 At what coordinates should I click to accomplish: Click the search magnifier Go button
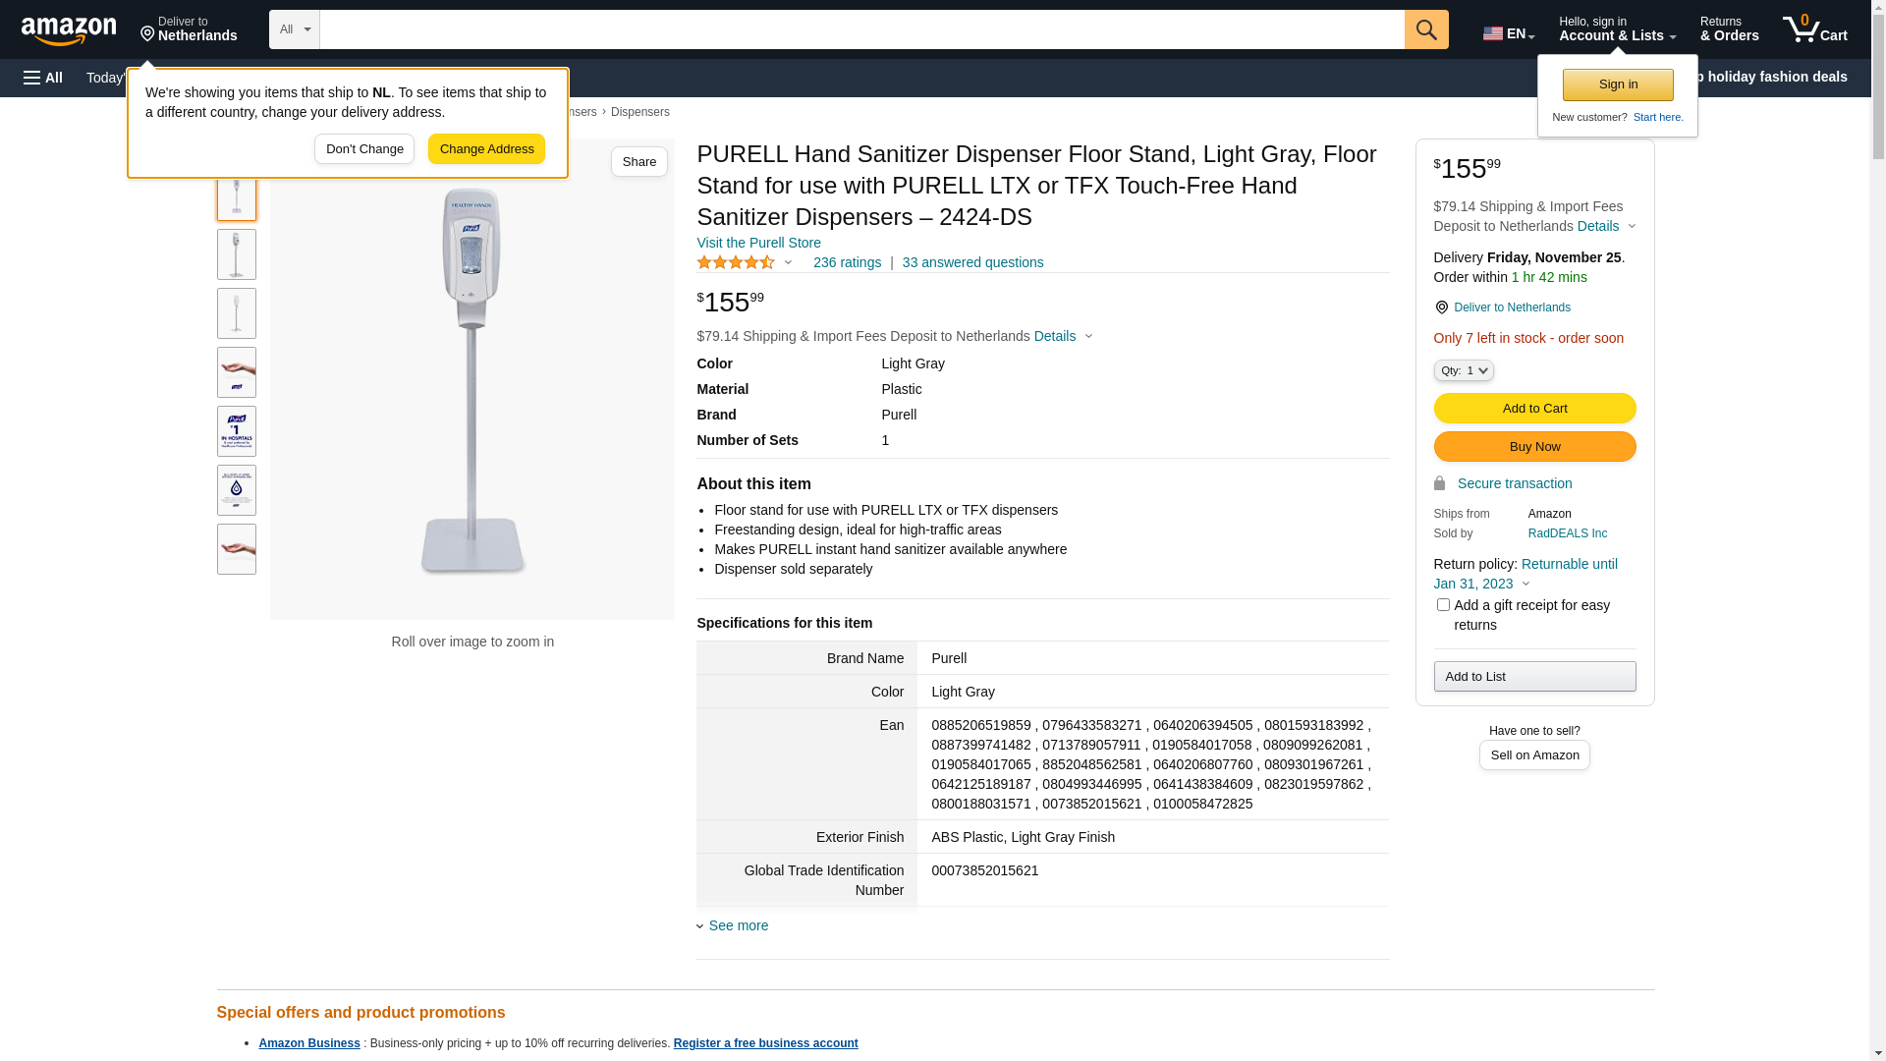click(1425, 29)
